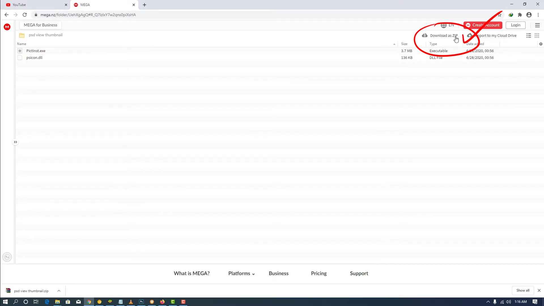Open the EN language selector
The height and width of the screenshot is (306, 544).
pyautogui.click(x=448, y=25)
